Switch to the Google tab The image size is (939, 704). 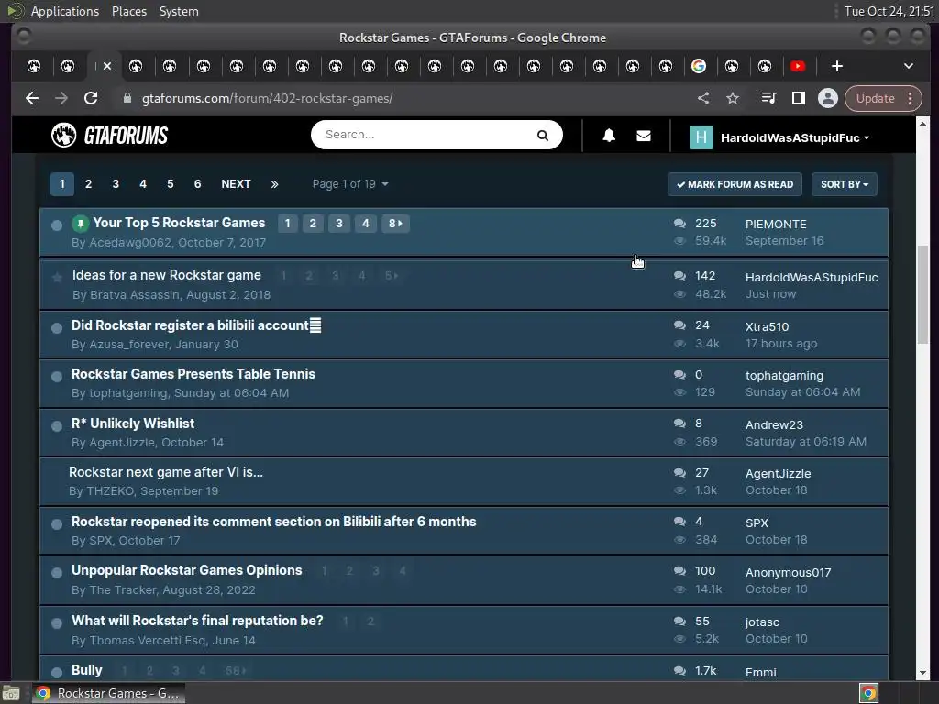(x=698, y=66)
